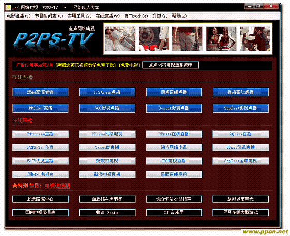
Task: Open 播播在线点播
Action: 241,92
